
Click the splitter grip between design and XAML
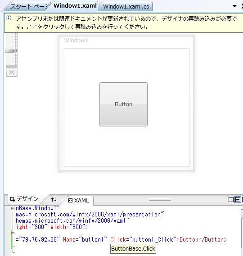160,200
